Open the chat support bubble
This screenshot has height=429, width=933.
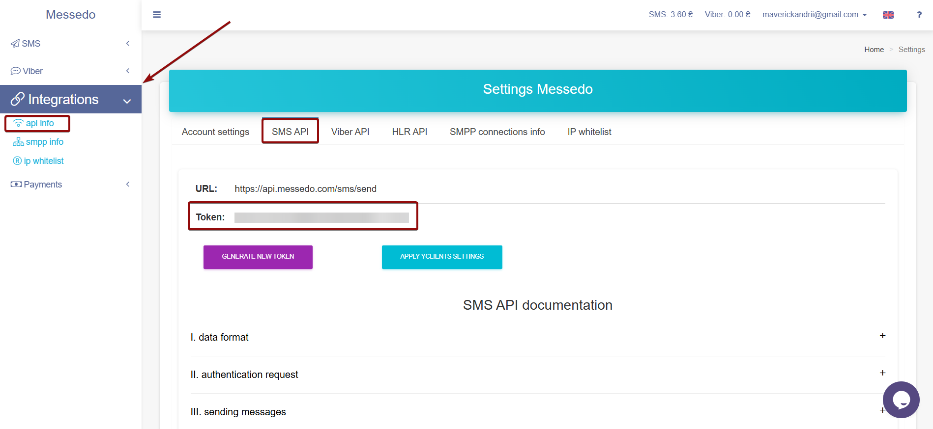(901, 400)
